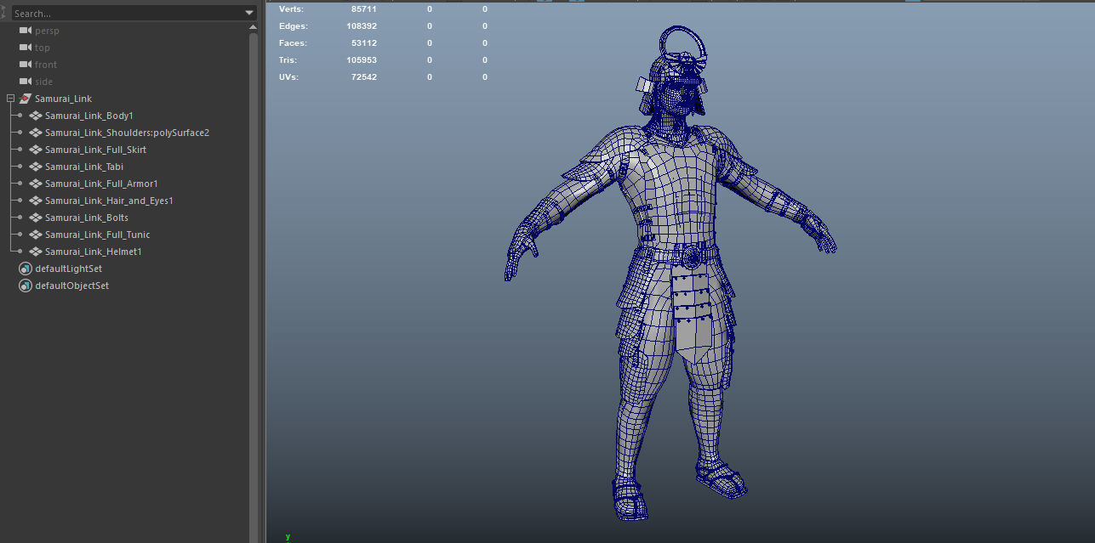This screenshot has width=1095, height=543.
Task: Select the side camera entry
Action: click(43, 82)
